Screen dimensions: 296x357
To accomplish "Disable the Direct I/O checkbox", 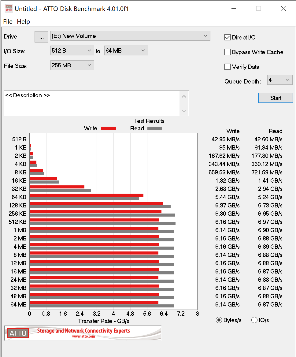I will [x=228, y=38].
